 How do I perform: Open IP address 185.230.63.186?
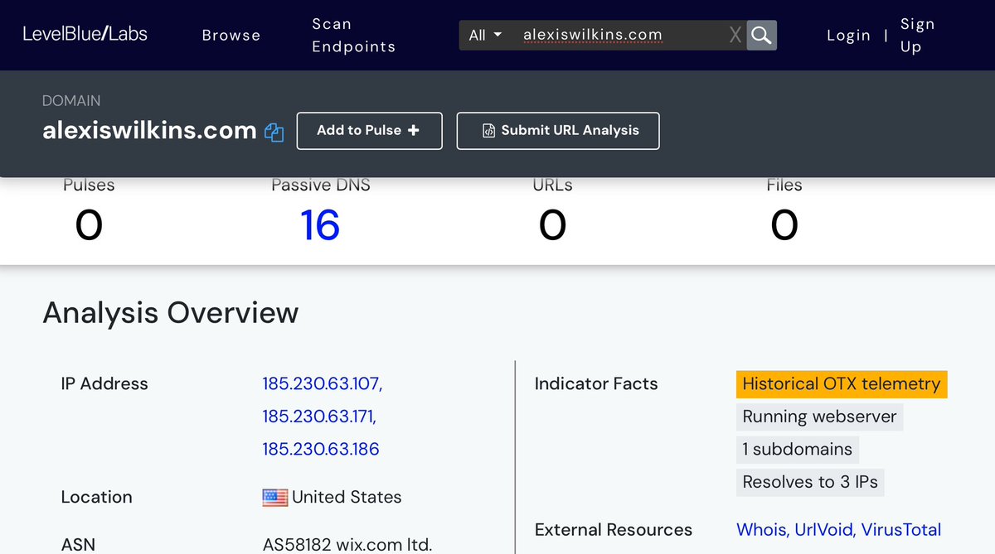(x=321, y=449)
